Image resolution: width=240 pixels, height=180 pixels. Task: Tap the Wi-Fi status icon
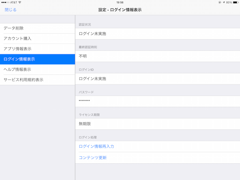(20, 2)
